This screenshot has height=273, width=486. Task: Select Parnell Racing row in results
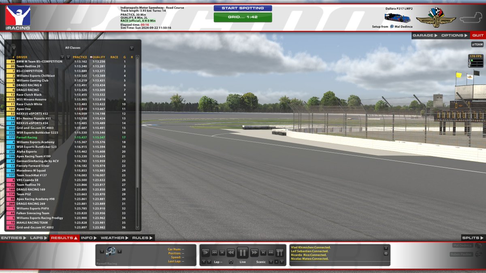point(71,138)
